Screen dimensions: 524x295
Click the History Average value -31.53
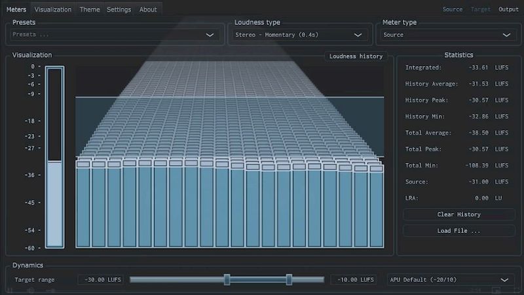478,84
